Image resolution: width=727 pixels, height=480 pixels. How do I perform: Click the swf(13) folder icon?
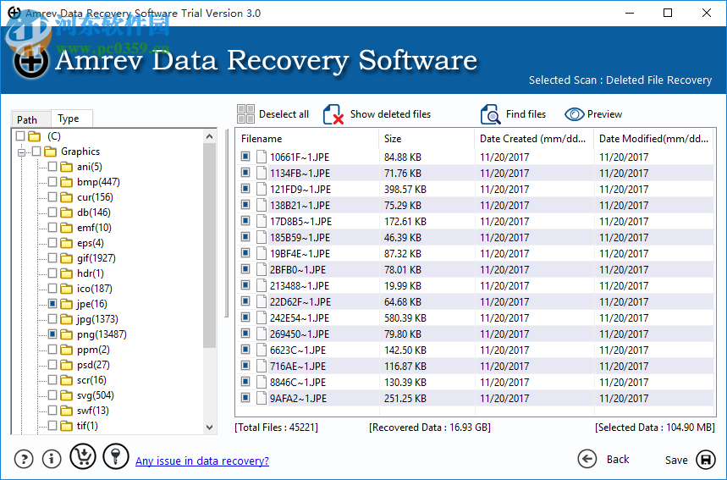(66, 411)
